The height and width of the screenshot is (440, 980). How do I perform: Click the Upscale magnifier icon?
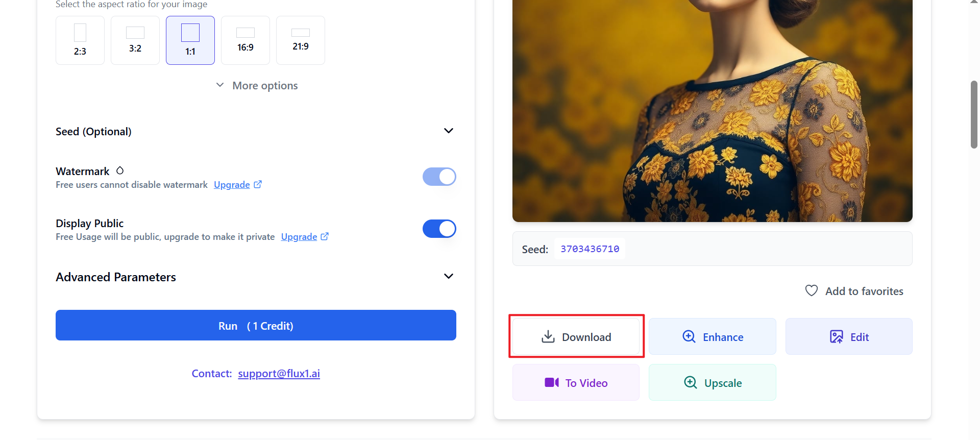[x=690, y=383]
